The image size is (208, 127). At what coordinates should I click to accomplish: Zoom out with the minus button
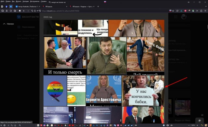(189, 125)
